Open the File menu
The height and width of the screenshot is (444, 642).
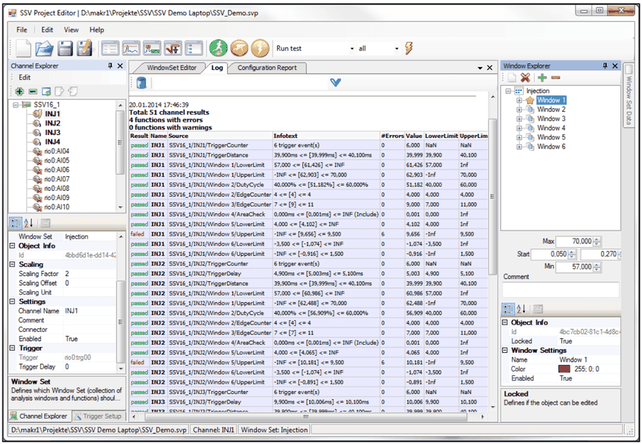[22, 29]
